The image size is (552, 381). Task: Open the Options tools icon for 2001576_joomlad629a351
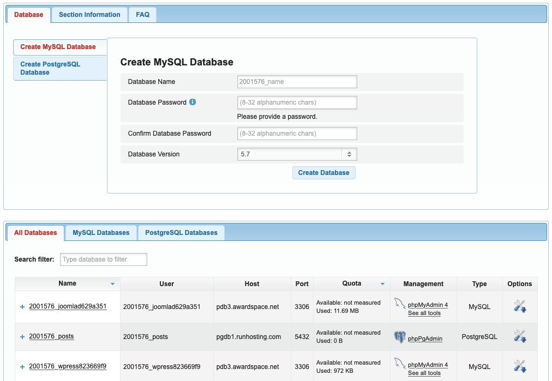coord(520,306)
